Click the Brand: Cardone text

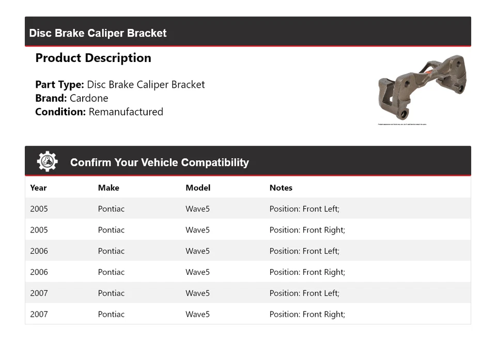point(72,98)
